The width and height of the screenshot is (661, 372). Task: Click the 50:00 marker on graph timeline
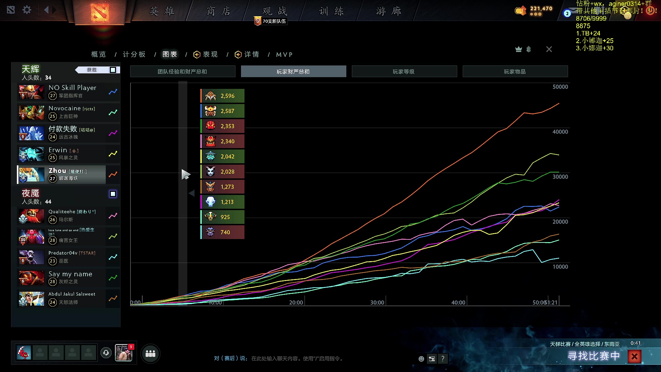539,302
